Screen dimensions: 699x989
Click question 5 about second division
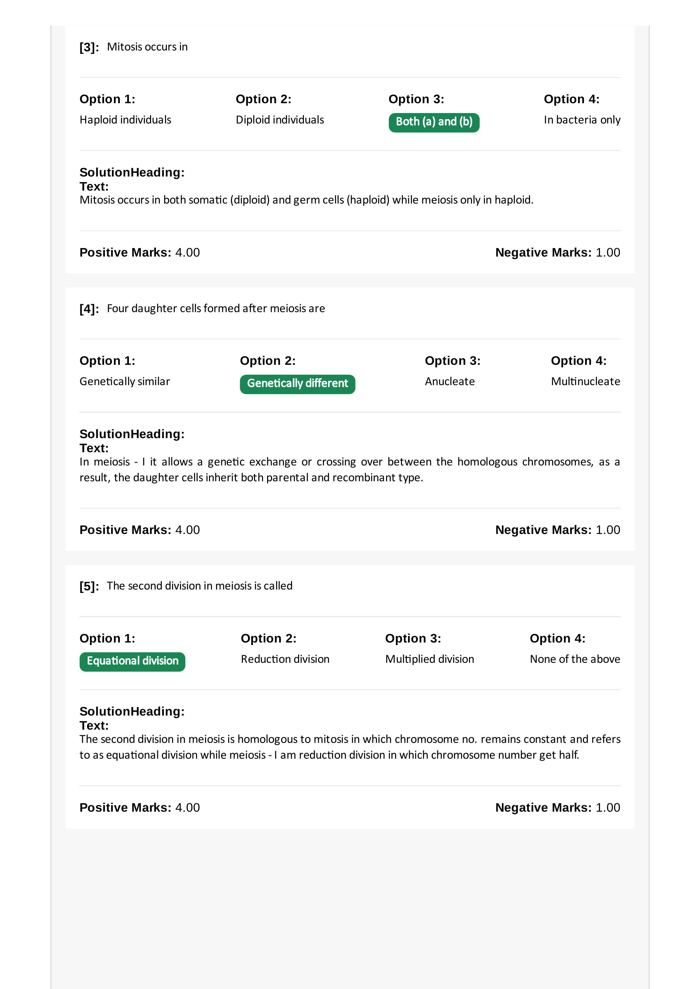199,586
